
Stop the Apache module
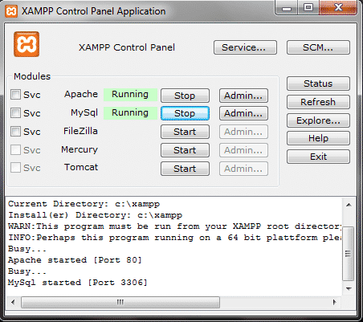tap(185, 96)
